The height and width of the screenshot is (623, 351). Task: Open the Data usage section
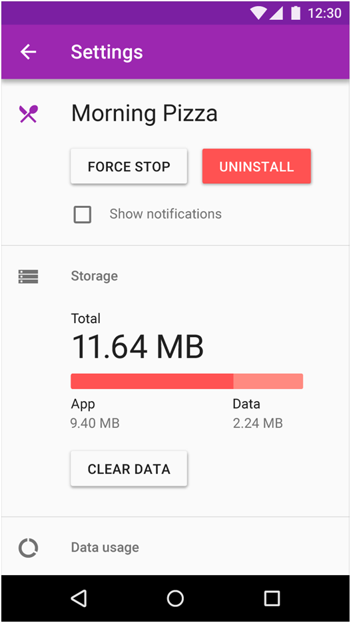[175, 547]
